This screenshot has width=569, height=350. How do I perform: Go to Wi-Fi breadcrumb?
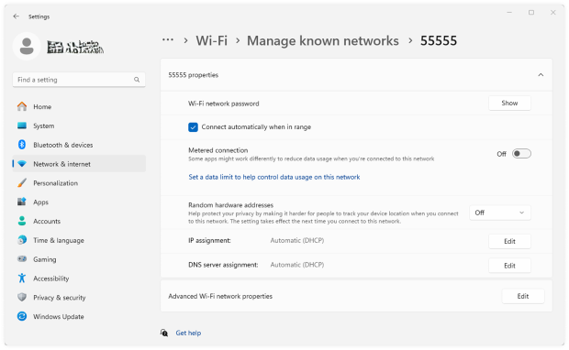[x=212, y=40]
